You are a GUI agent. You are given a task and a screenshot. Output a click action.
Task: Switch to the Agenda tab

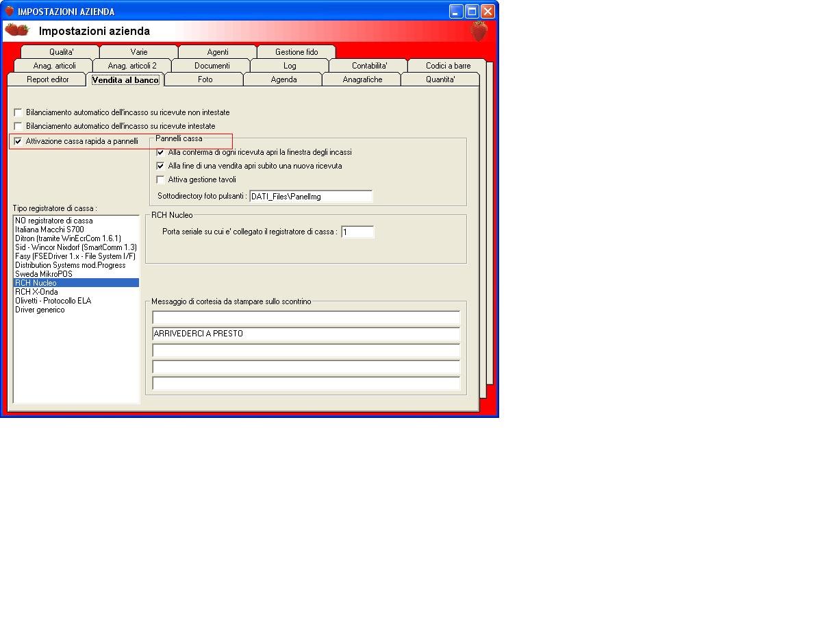point(283,79)
